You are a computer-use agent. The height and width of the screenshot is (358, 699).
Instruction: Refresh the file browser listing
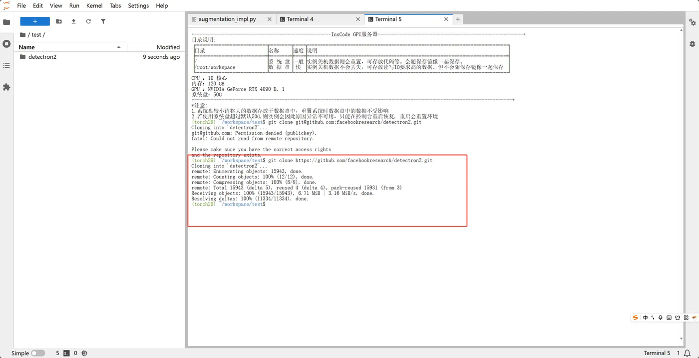[89, 21]
